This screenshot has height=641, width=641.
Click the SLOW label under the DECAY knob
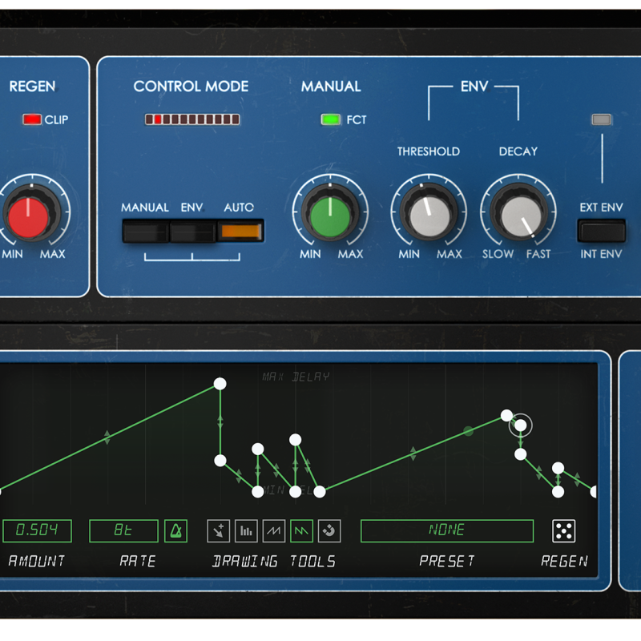pos(498,254)
